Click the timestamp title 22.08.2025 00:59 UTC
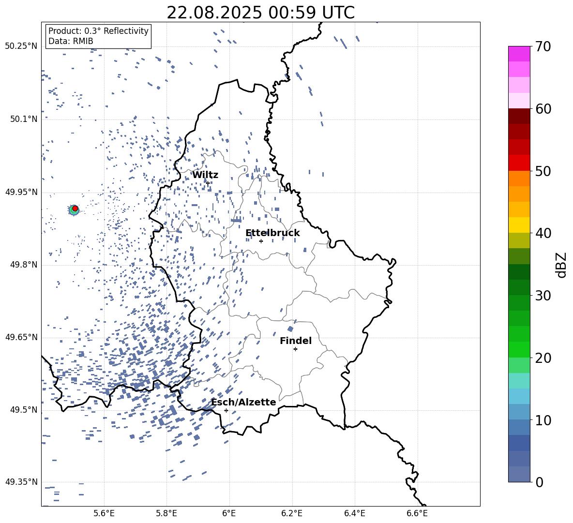Screen dimensions: 573x523 click(261, 13)
